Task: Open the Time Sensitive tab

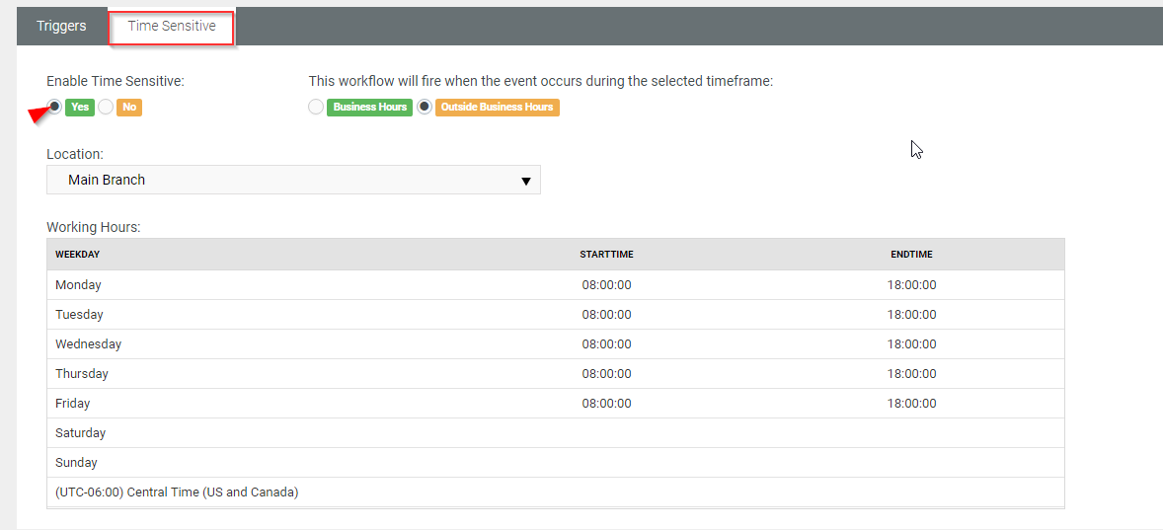Action: (172, 26)
